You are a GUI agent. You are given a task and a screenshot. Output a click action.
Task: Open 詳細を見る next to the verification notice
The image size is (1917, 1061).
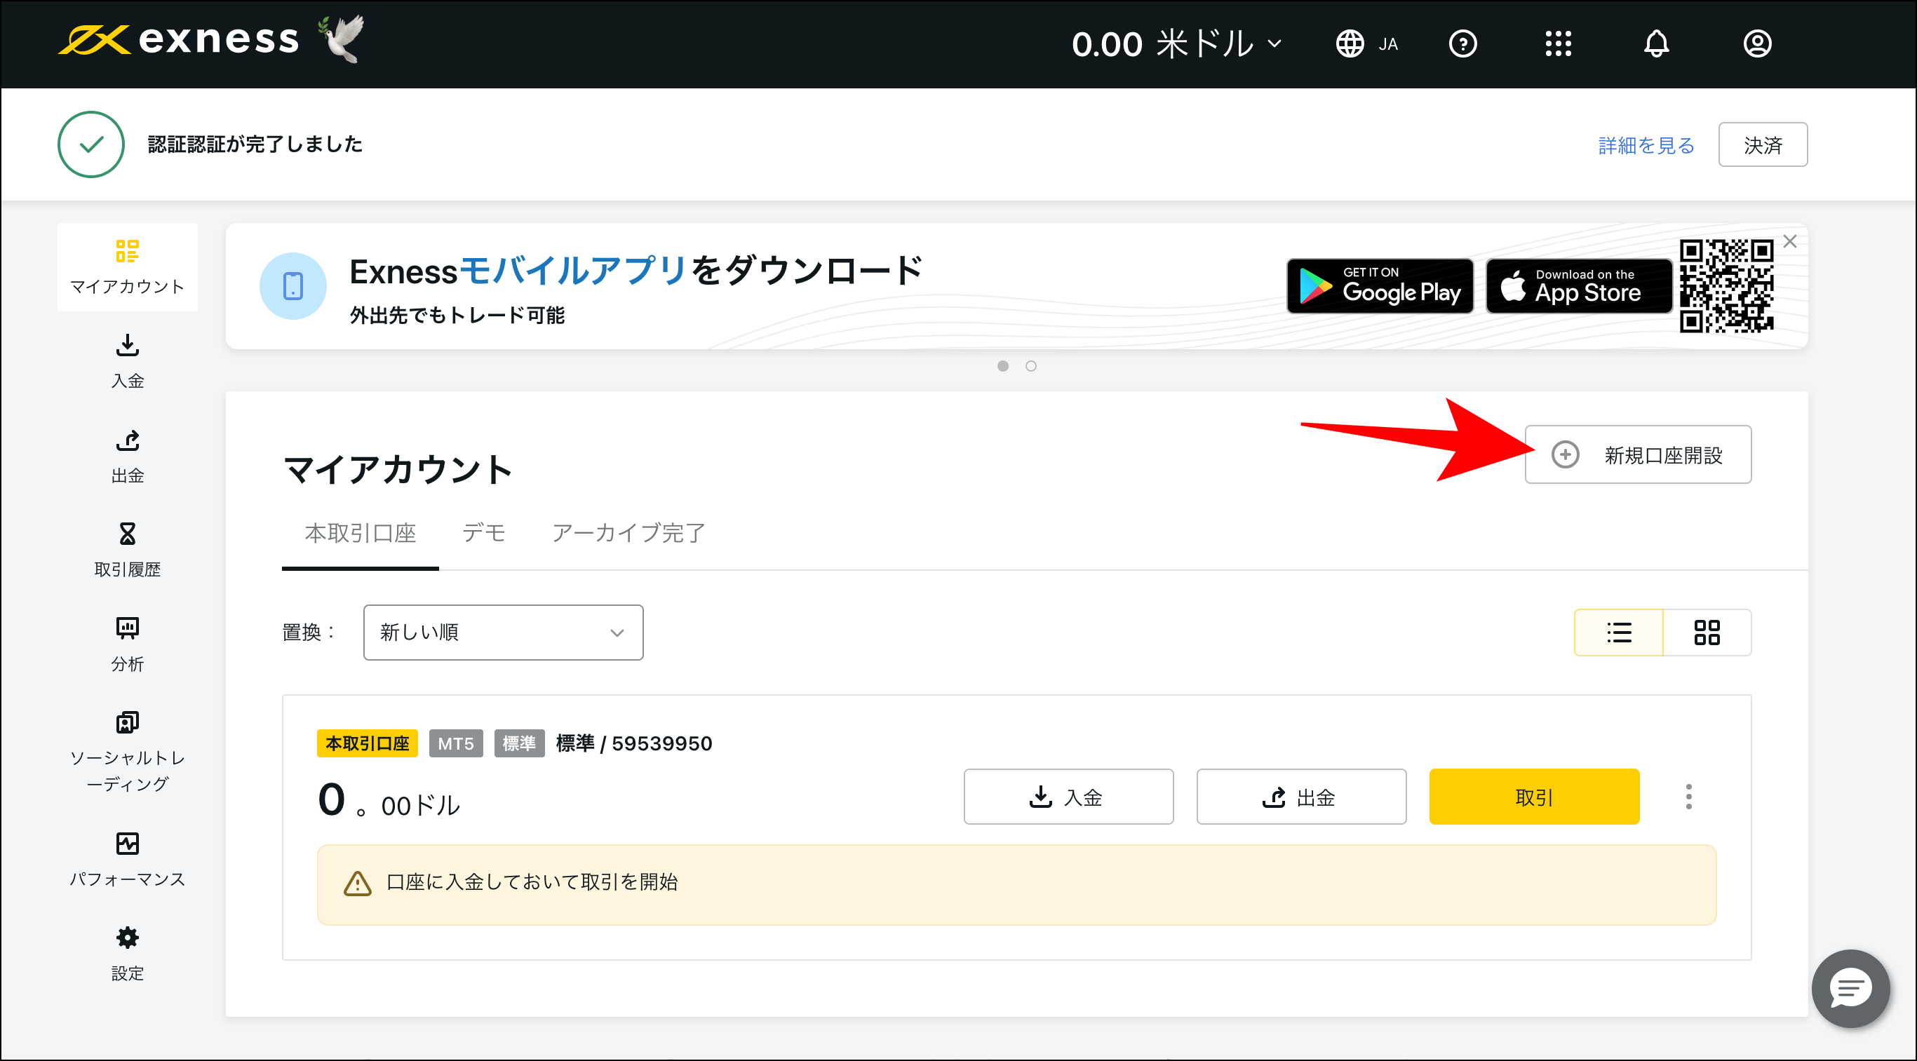1645,144
